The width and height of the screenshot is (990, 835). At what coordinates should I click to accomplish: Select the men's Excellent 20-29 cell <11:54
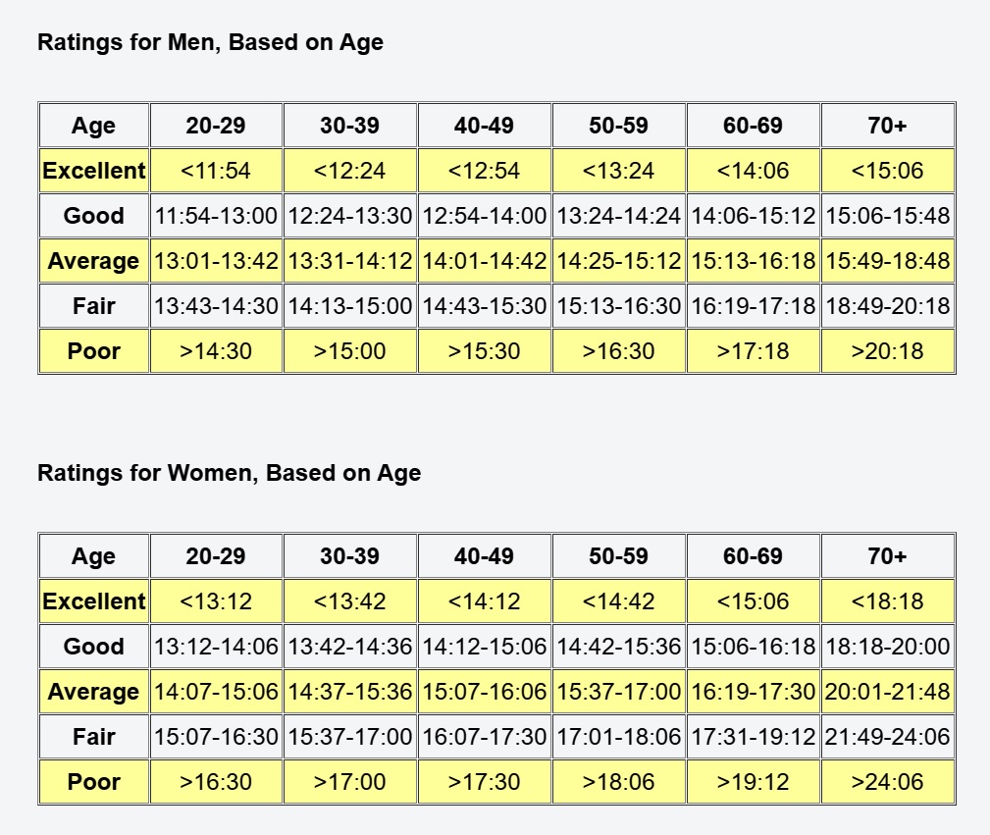click(x=216, y=171)
